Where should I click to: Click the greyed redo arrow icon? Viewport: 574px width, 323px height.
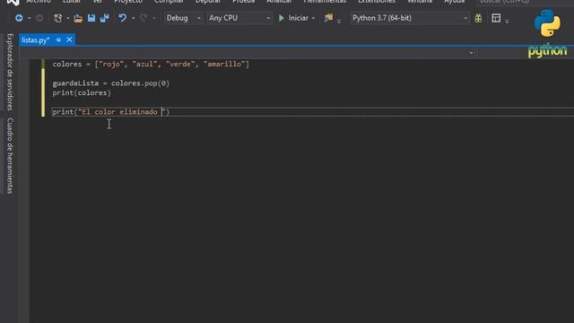(143, 18)
